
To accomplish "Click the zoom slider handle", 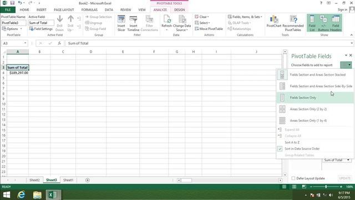I will pos(326,187).
